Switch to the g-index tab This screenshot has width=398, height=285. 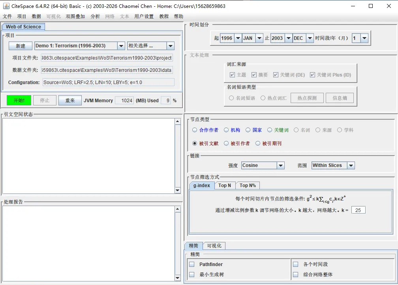click(202, 186)
